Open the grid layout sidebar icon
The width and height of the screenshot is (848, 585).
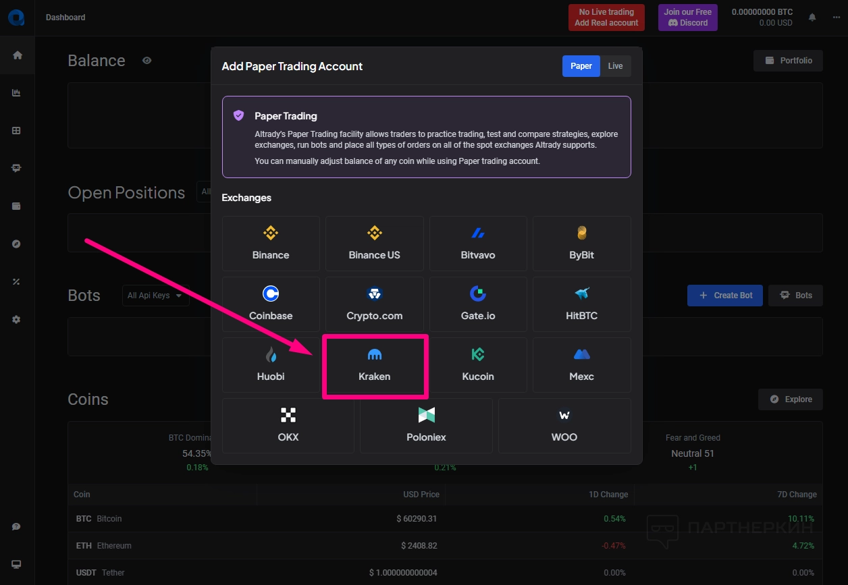pyautogui.click(x=17, y=131)
